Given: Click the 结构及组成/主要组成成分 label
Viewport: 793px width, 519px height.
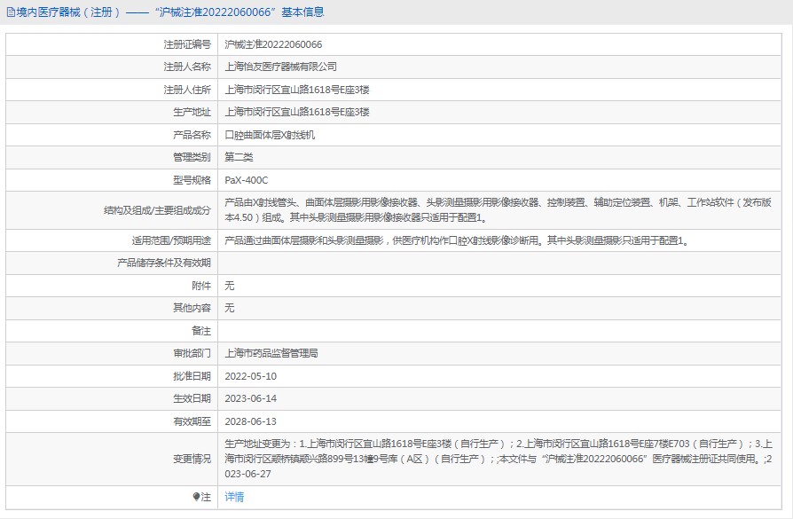Looking at the screenshot, I should (157, 210).
